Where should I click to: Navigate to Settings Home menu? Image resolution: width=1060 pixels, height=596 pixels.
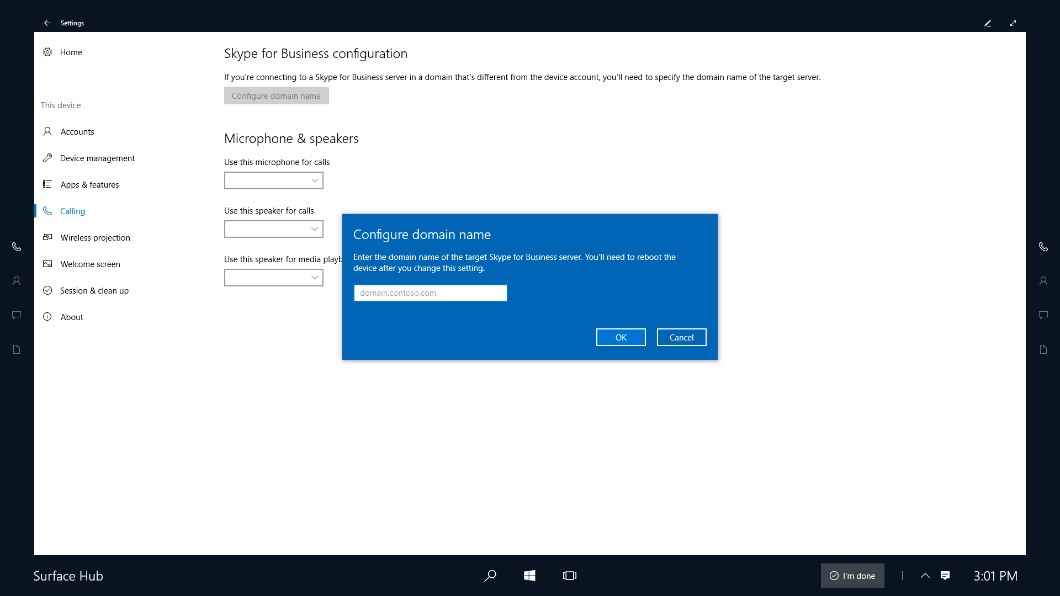[x=71, y=52]
